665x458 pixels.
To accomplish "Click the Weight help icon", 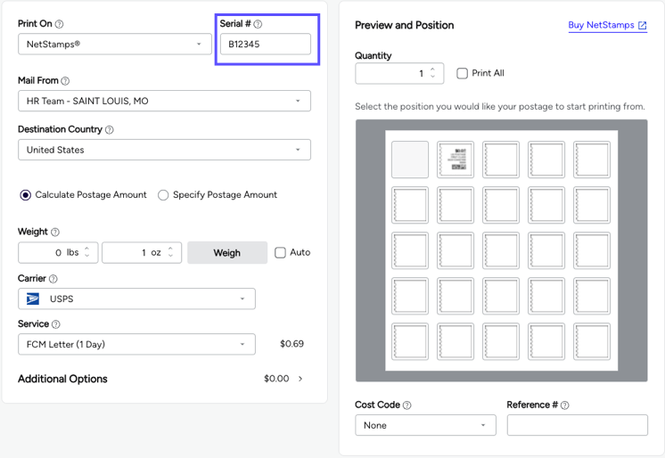I will pos(55,233).
